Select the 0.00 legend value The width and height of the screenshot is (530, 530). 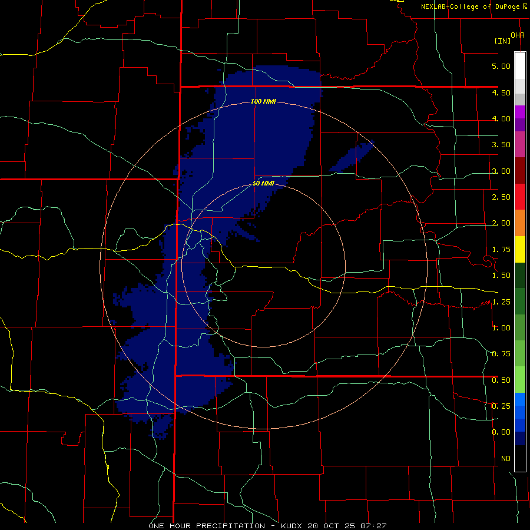point(501,432)
